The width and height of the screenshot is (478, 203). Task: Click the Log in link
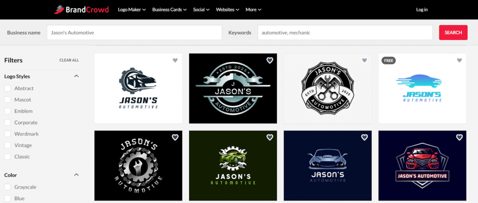(x=422, y=9)
